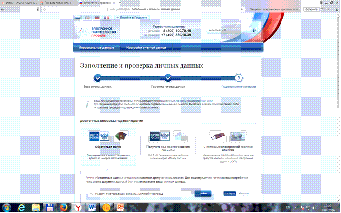Click the step 3 circle Подтверждение личности

pyautogui.click(x=238, y=77)
